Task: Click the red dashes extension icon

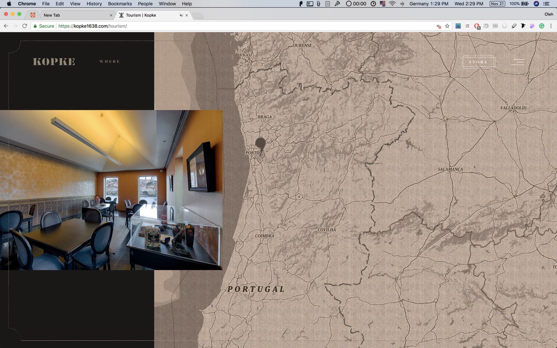Action: pyautogui.click(x=467, y=26)
